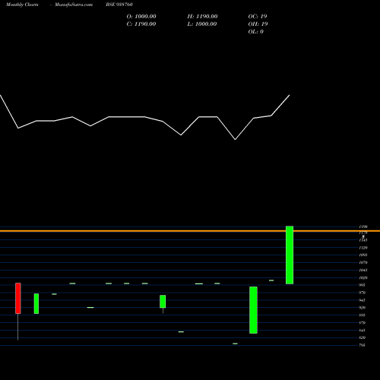Click the 1045 price axis label

pyautogui.click(x=363, y=270)
